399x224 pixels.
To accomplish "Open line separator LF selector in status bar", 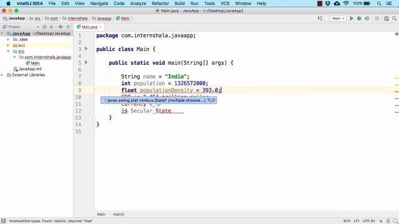I will 356,221.
